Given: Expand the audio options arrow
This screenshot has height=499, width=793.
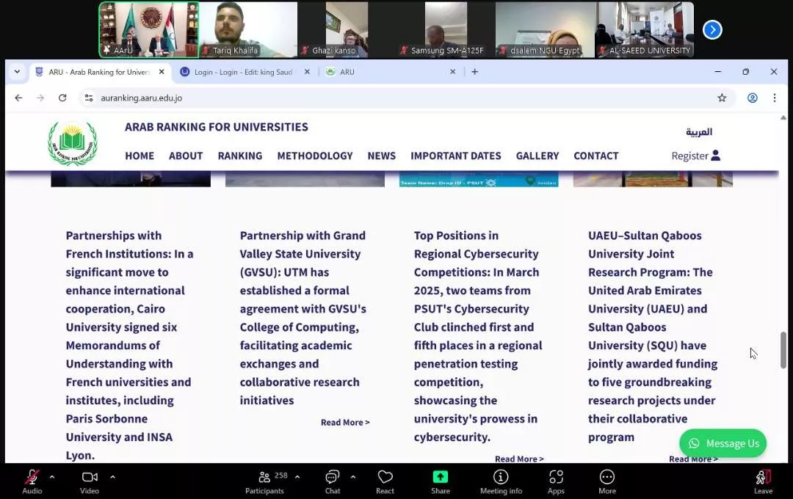Looking at the screenshot, I should [51, 476].
